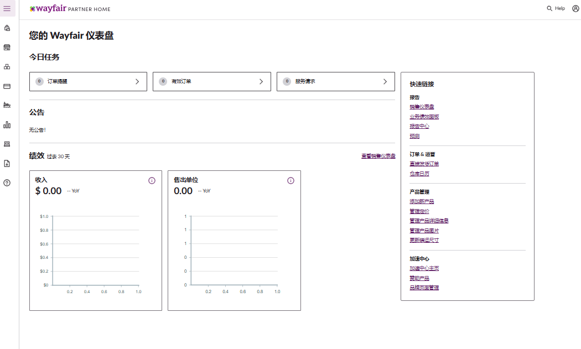Click the question mark icon in sidebar
This screenshot has height=349, width=581.
(x=7, y=183)
